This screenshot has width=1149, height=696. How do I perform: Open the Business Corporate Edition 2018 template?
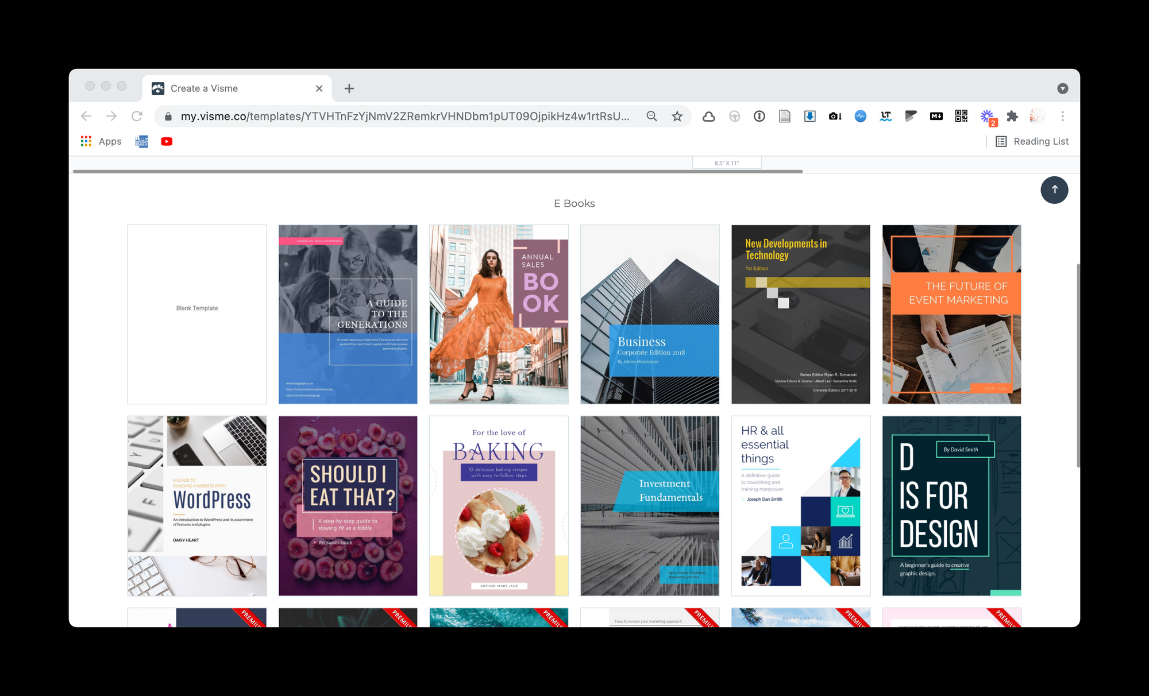pos(650,314)
